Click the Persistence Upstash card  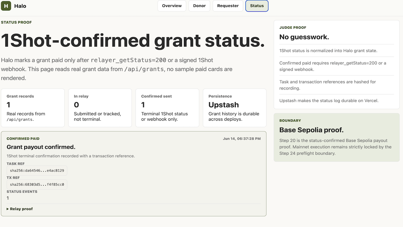click(235, 108)
